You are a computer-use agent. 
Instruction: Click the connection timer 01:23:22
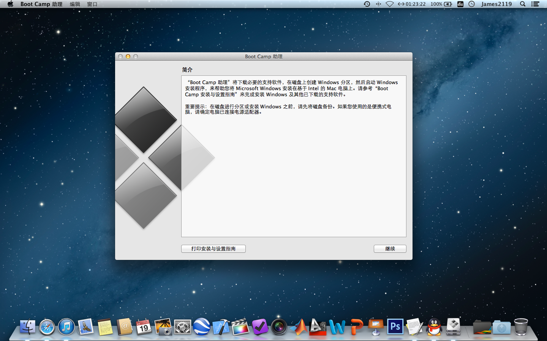click(412, 4)
